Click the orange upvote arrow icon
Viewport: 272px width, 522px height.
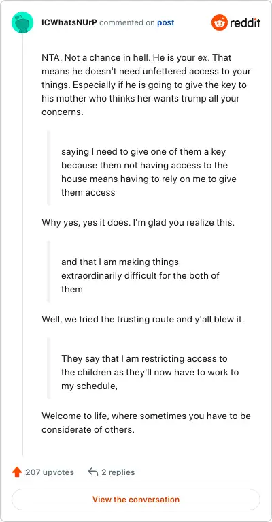(16, 472)
